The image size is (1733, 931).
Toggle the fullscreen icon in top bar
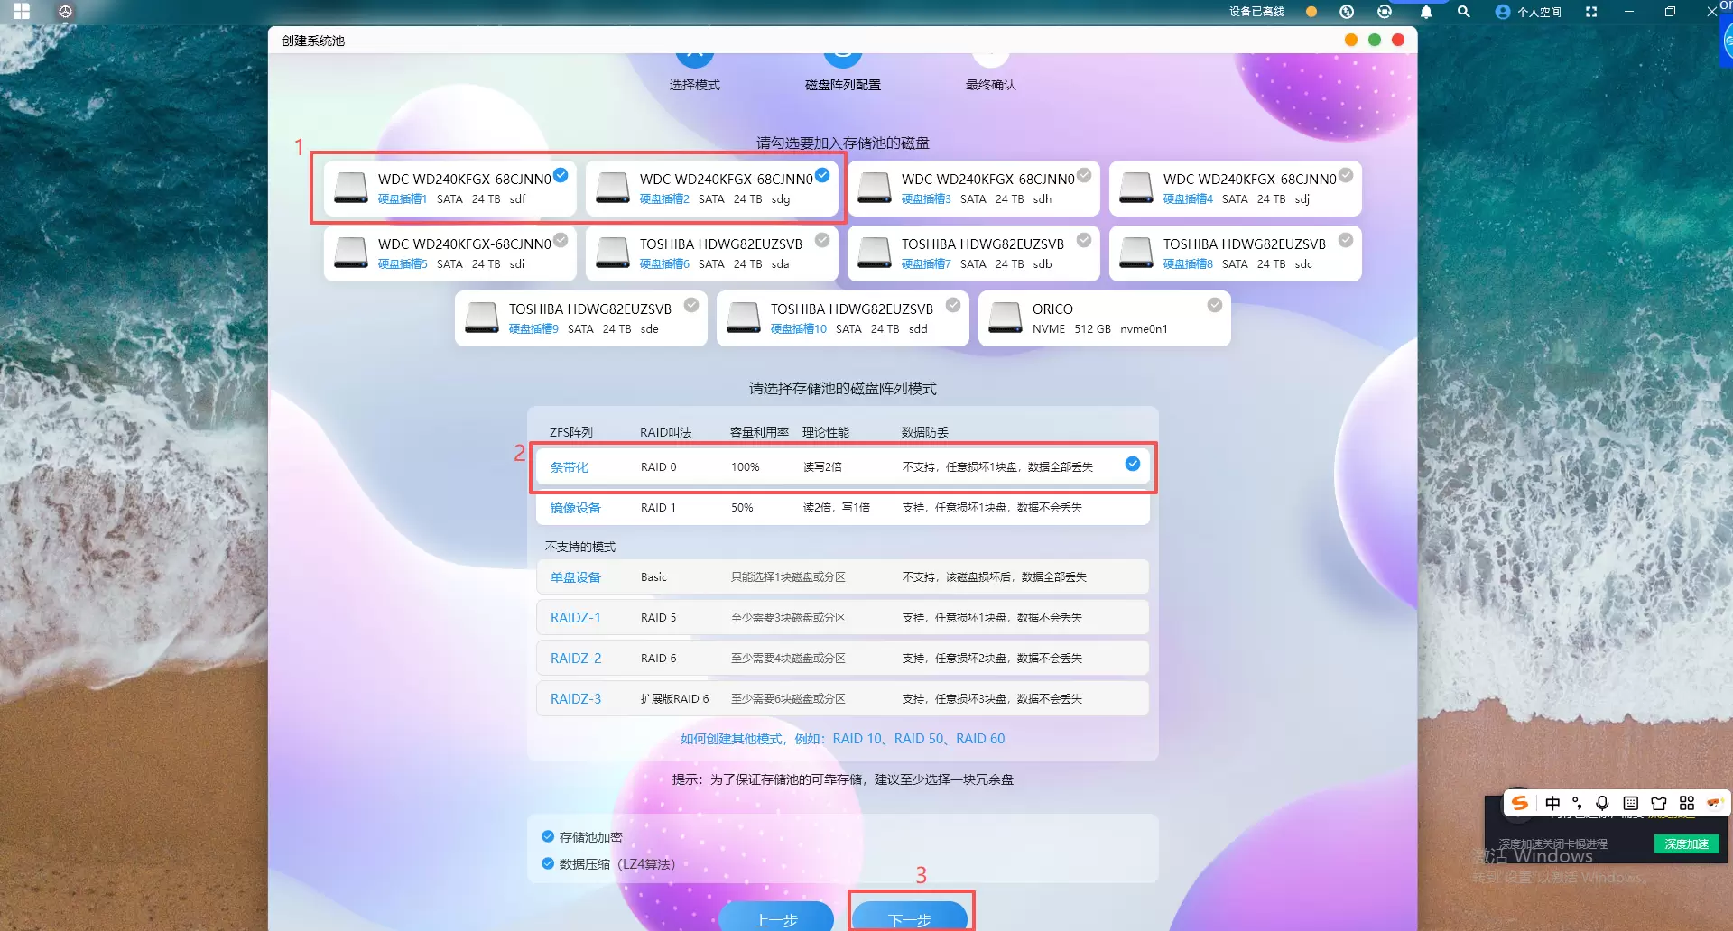coord(1591,12)
